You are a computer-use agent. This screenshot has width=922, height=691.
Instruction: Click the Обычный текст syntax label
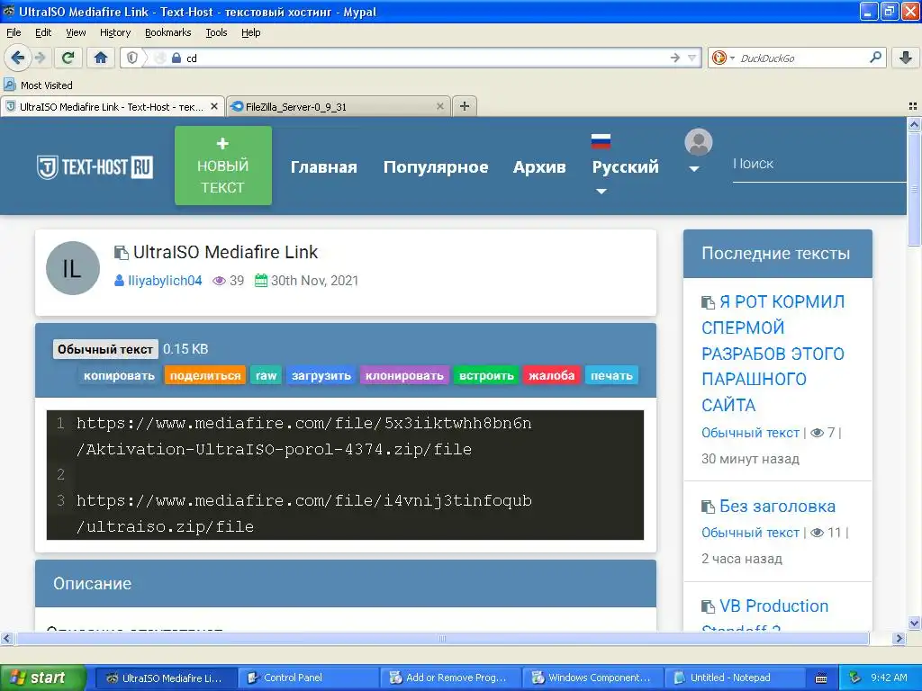(x=105, y=349)
